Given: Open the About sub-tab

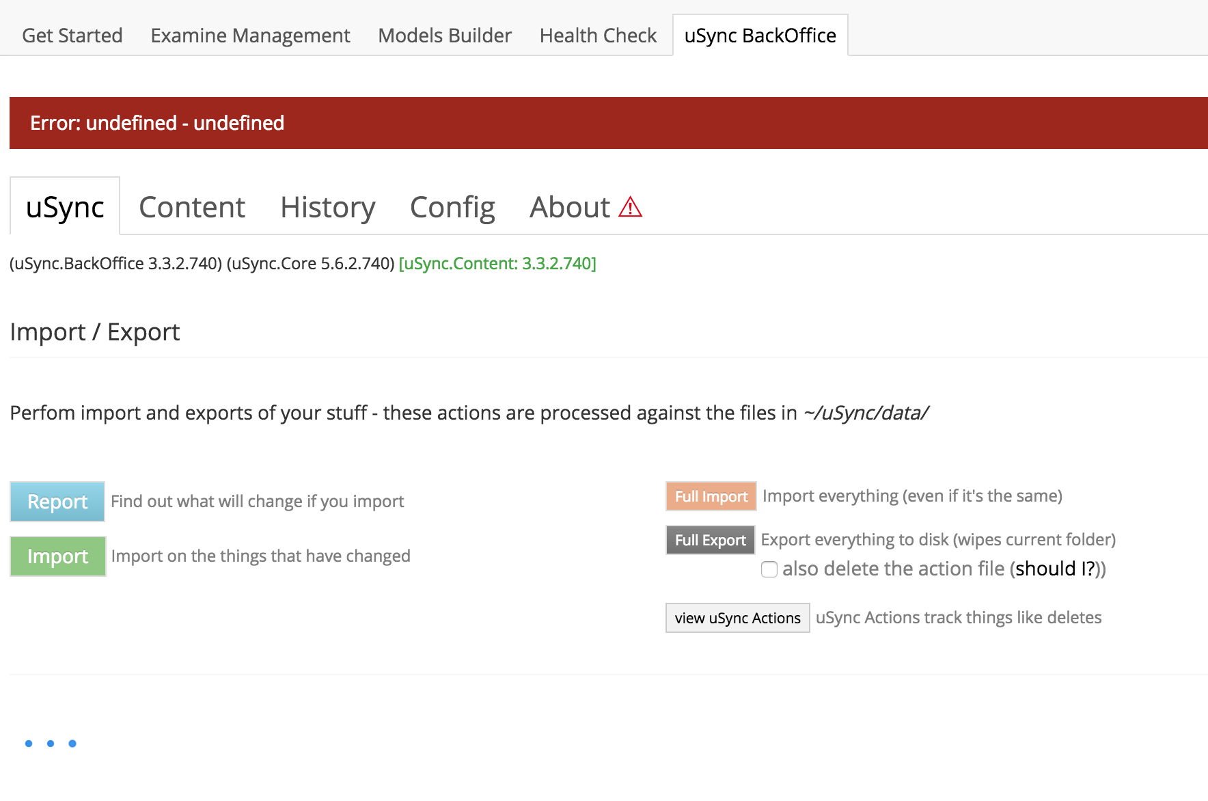Looking at the screenshot, I should (x=570, y=207).
